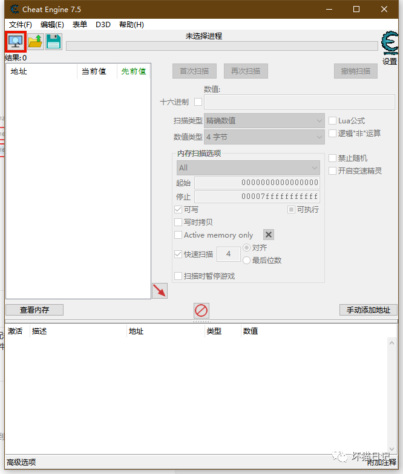Toggle the 十六进制 hex checkbox
The width and height of the screenshot is (403, 474).
pos(198,102)
